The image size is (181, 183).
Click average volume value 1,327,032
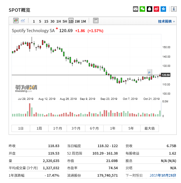point(51,168)
